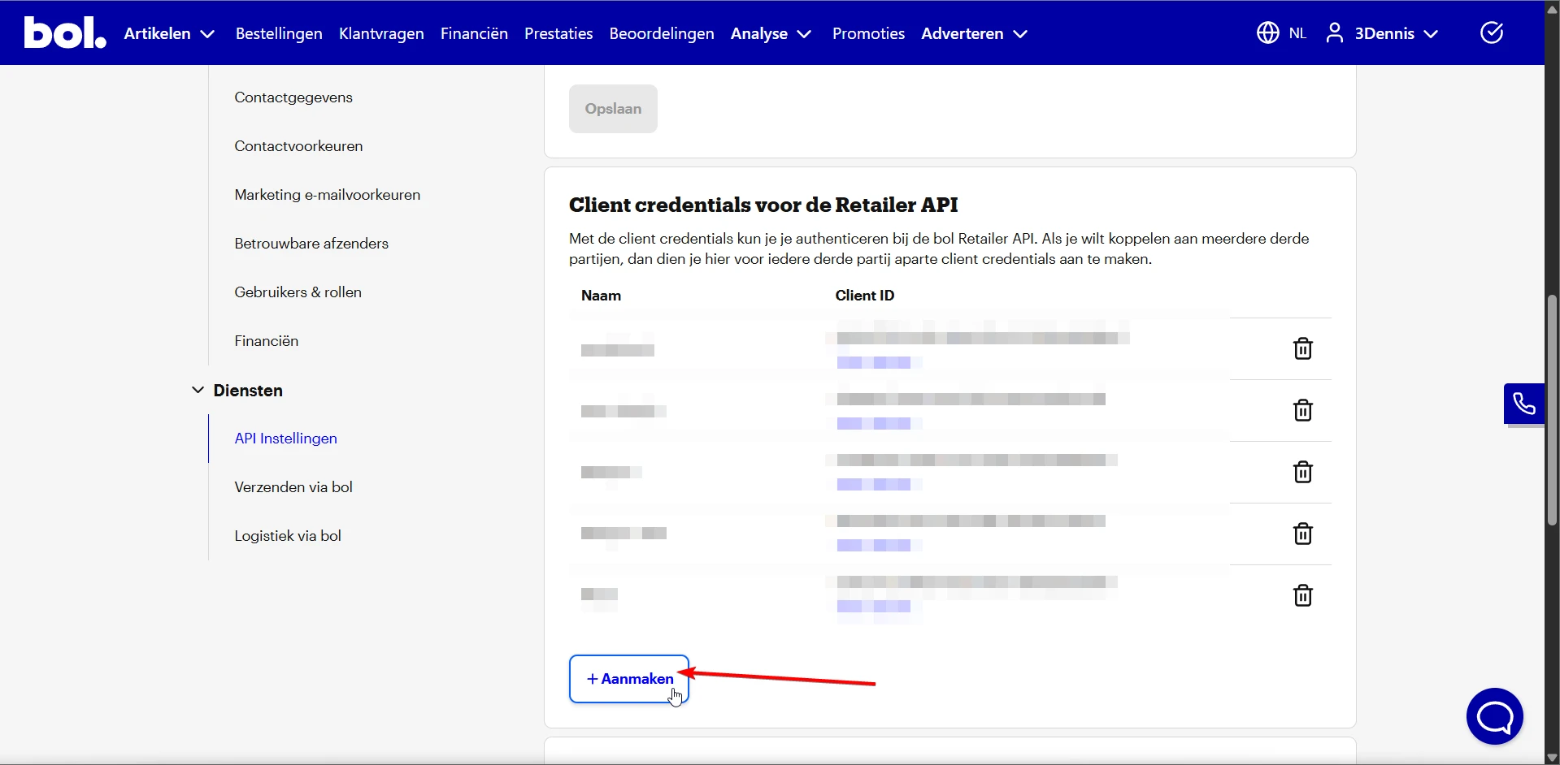Open the phone contact panel on right edge

1523,403
